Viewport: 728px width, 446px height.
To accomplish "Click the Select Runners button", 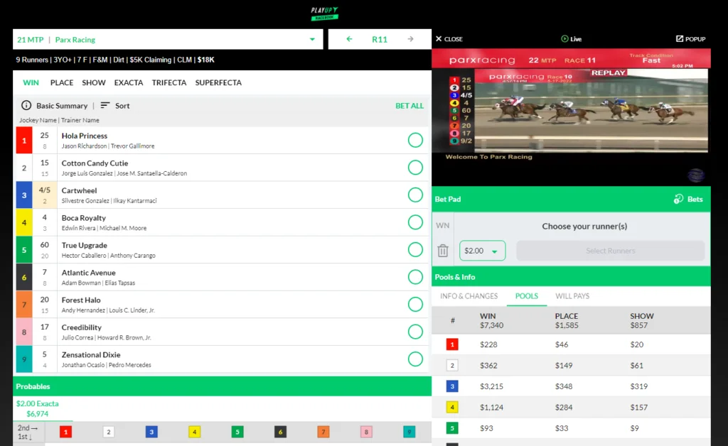I will (x=611, y=251).
